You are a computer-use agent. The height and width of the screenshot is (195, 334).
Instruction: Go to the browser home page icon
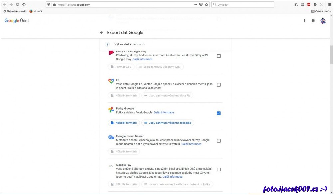pos(24,5)
